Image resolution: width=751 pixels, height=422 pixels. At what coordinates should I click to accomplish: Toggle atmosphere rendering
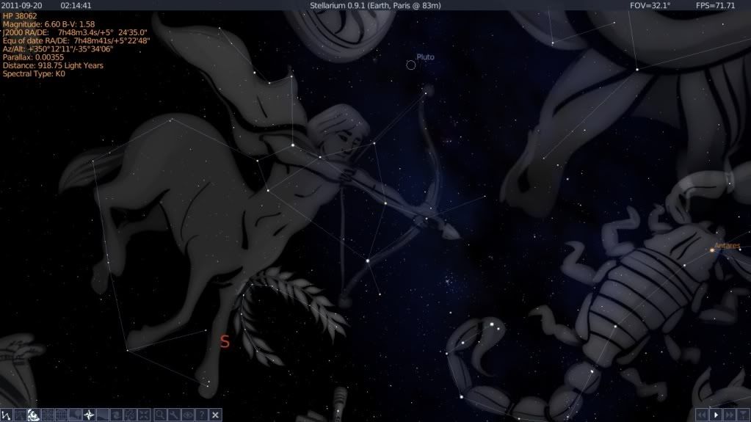pyautogui.click(x=103, y=415)
